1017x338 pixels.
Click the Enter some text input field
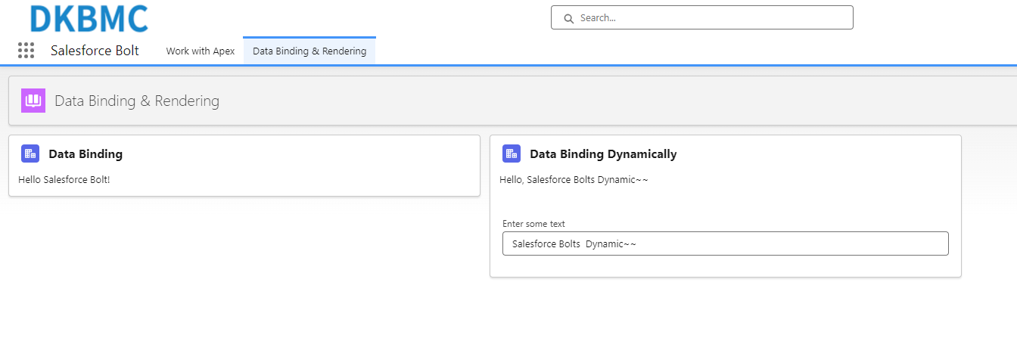click(x=726, y=243)
